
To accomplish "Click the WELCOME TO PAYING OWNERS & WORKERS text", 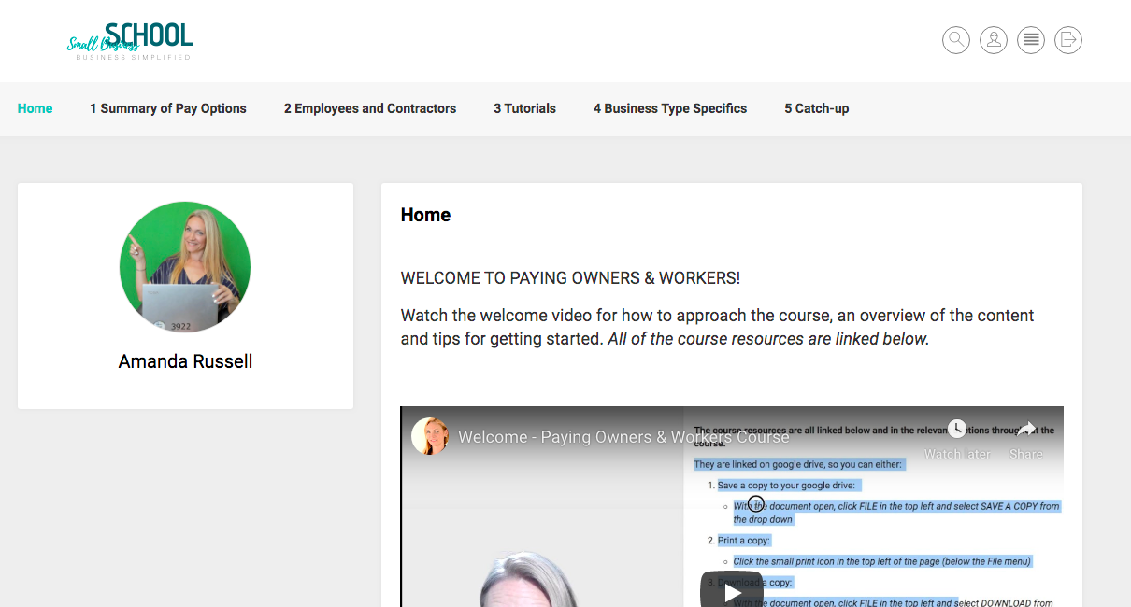I will coord(570,278).
